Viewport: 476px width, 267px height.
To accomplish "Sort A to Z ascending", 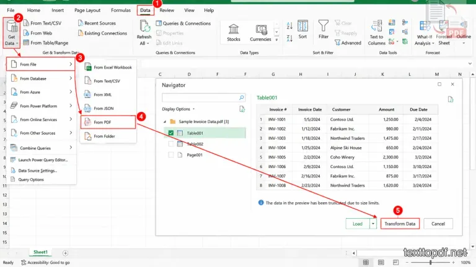I will point(289,26).
